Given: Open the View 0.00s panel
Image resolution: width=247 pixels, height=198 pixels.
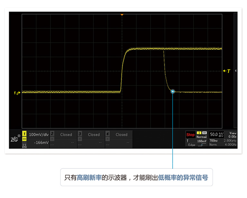Looking at the screenshot, I should point(232,134).
